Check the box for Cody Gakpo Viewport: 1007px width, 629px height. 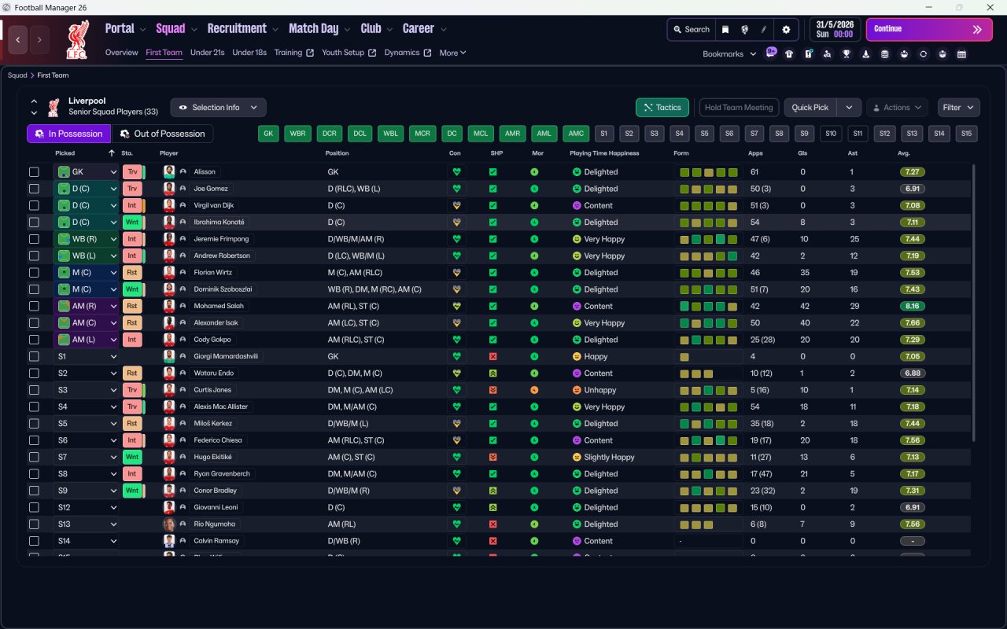[x=34, y=340]
